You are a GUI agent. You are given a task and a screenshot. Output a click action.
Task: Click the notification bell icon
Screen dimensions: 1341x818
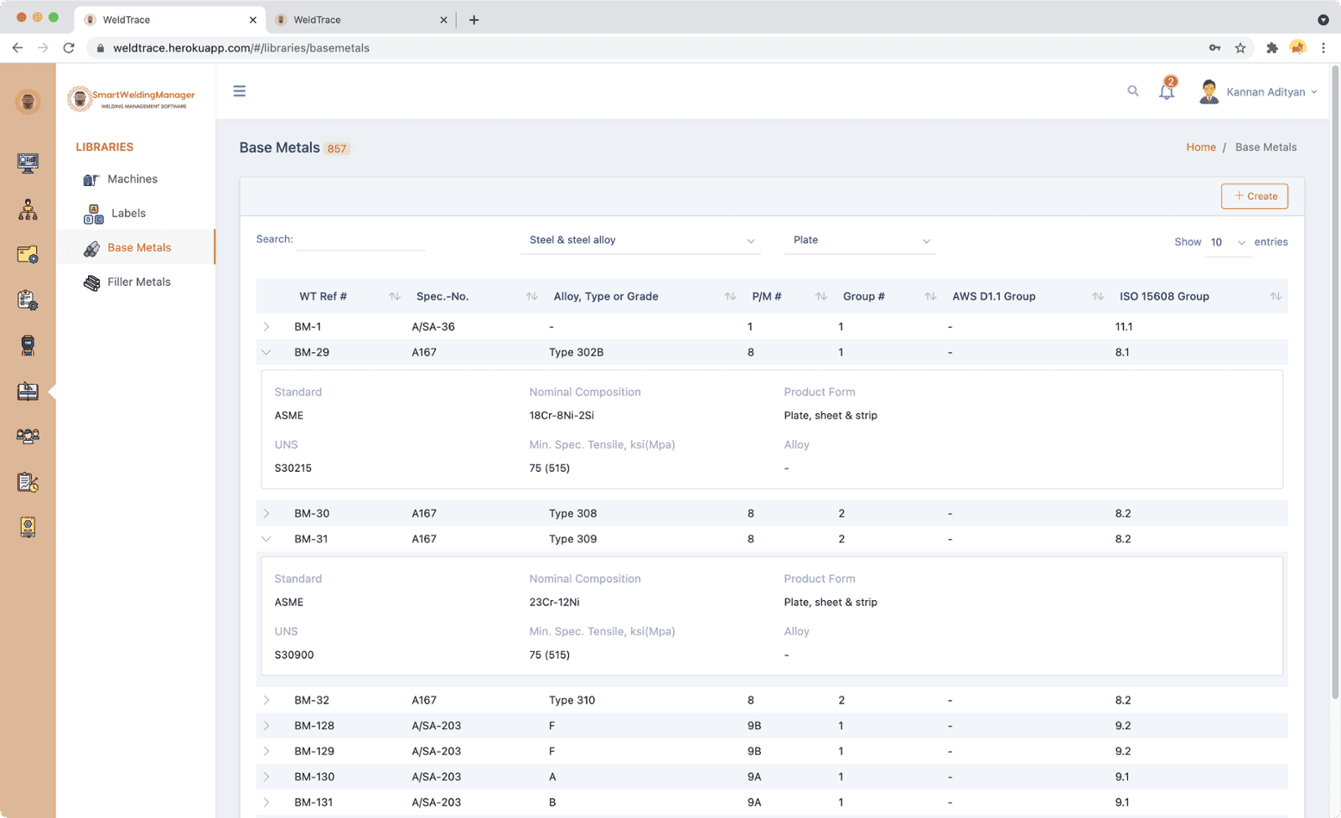1167,91
